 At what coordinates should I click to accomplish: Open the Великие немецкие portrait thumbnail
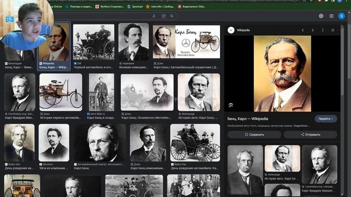(x=133, y=42)
